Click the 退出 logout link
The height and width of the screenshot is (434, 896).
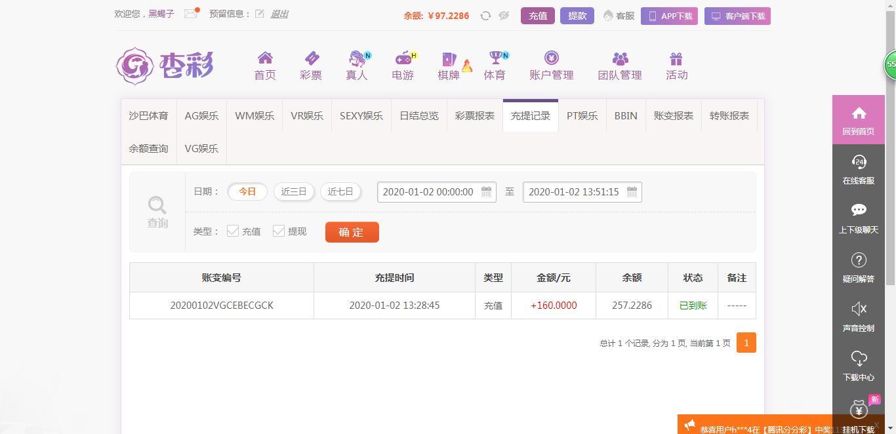[279, 14]
